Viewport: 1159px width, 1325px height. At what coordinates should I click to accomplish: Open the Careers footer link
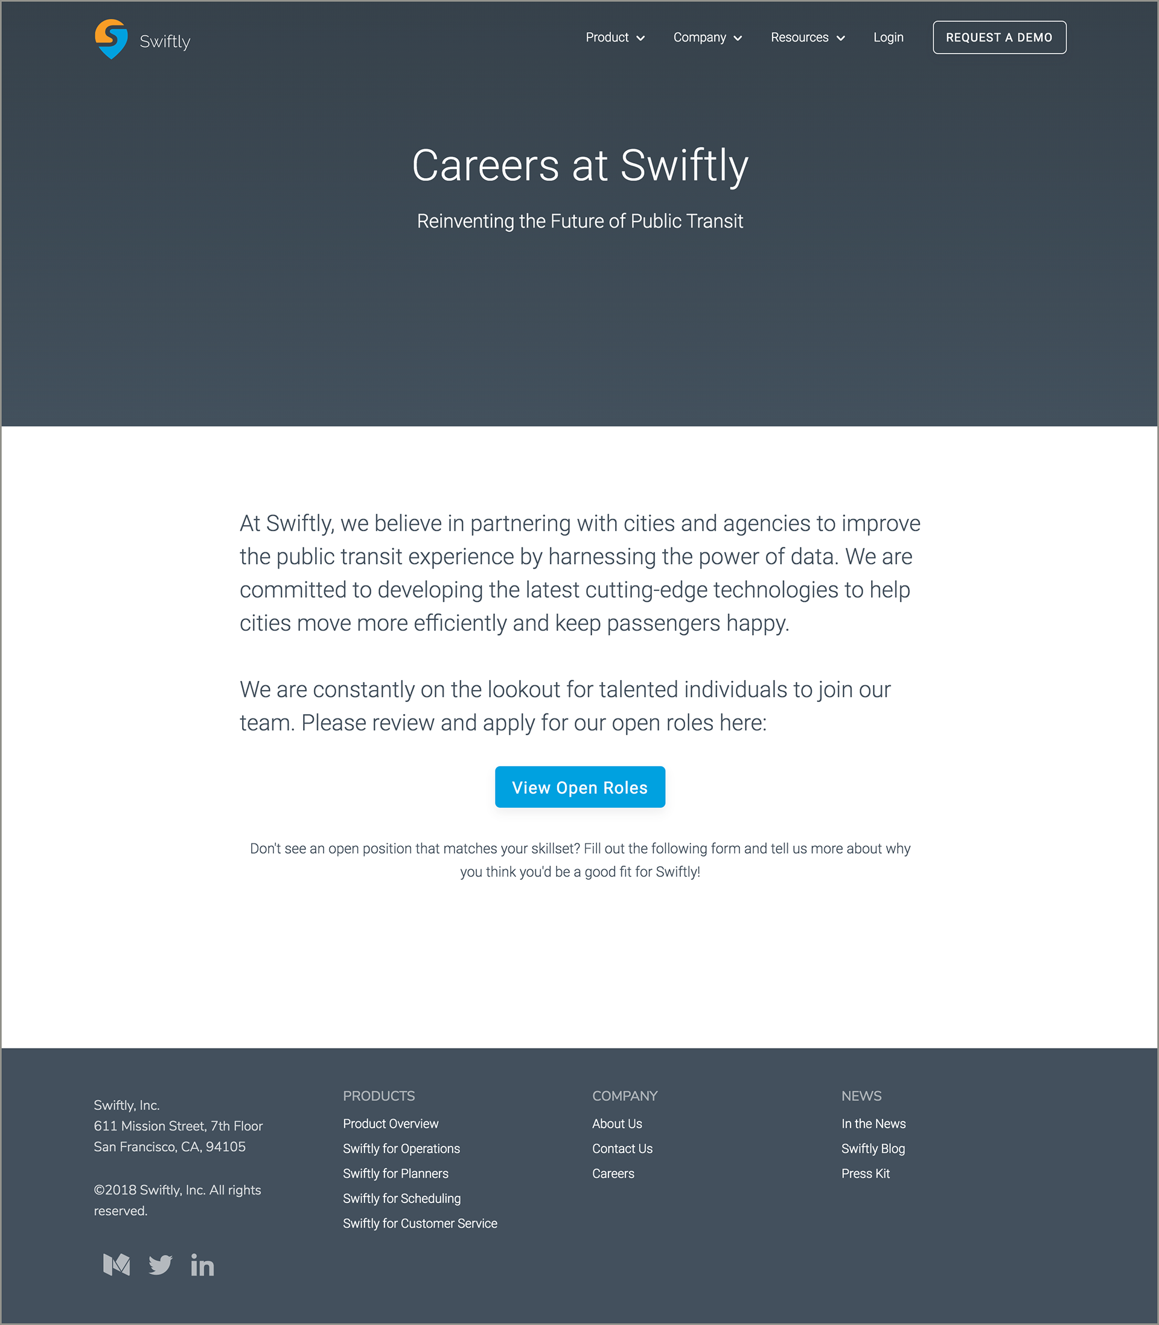click(x=613, y=1173)
